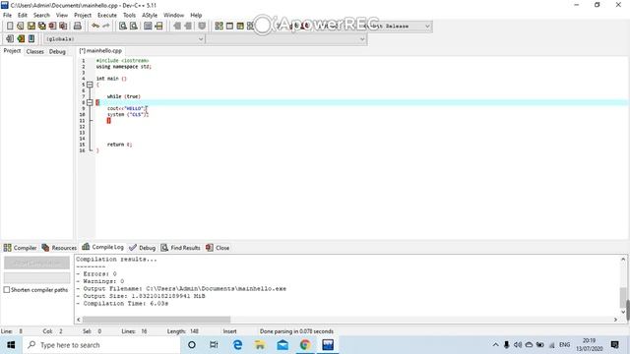
Task: Click the ENG language indicator in tray
Action: (564, 345)
